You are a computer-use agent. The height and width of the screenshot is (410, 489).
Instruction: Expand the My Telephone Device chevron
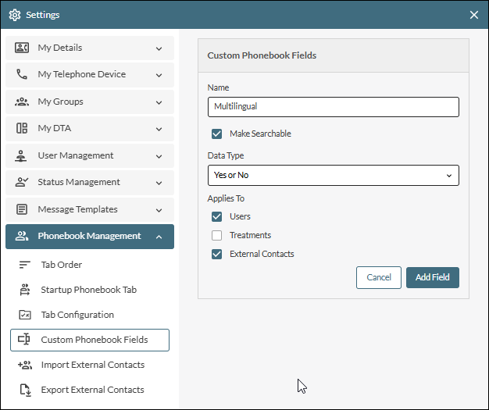click(x=159, y=75)
